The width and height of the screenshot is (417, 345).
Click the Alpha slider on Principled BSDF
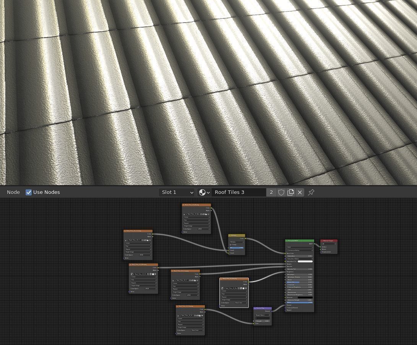(299, 303)
